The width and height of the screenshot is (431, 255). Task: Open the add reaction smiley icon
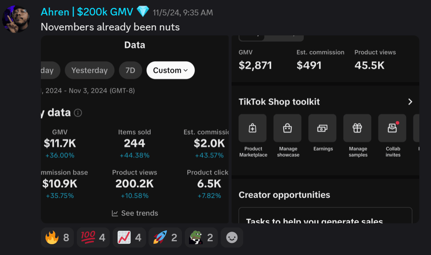click(x=232, y=237)
